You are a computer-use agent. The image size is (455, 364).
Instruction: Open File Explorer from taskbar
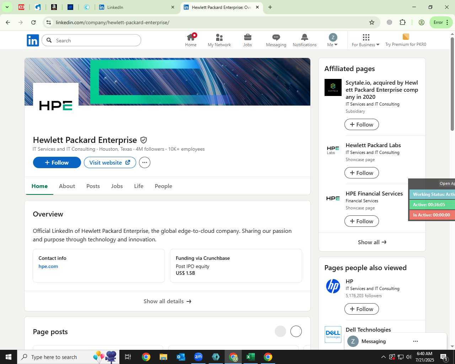click(x=163, y=357)
